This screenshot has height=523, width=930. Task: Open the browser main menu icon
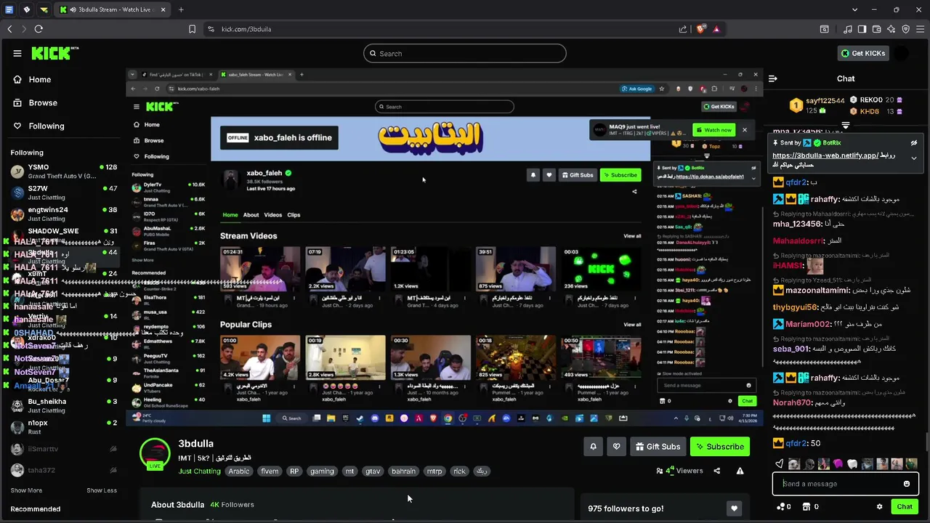(x=920, y=29)
